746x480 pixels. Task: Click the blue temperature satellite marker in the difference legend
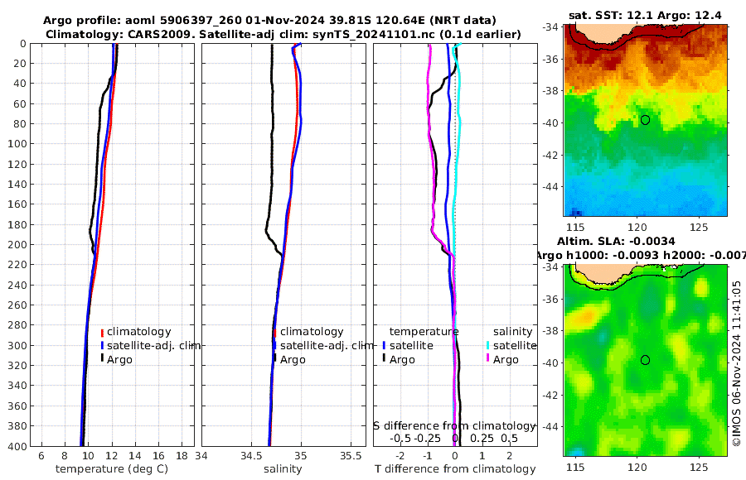point(385,345)
